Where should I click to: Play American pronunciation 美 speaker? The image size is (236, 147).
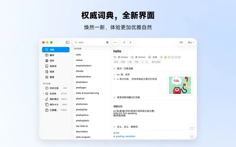132,57
